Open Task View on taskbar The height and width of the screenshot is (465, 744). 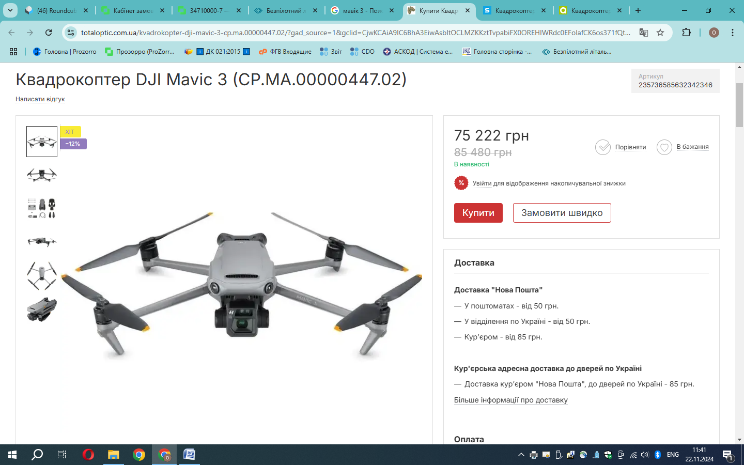[62, 455]
